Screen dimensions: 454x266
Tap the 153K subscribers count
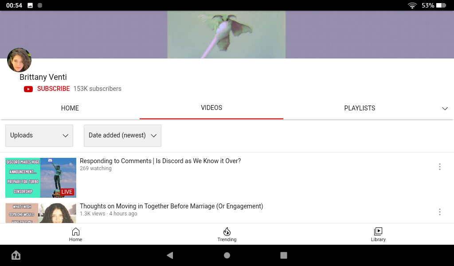pyautogui.click(x=97, y=89)
